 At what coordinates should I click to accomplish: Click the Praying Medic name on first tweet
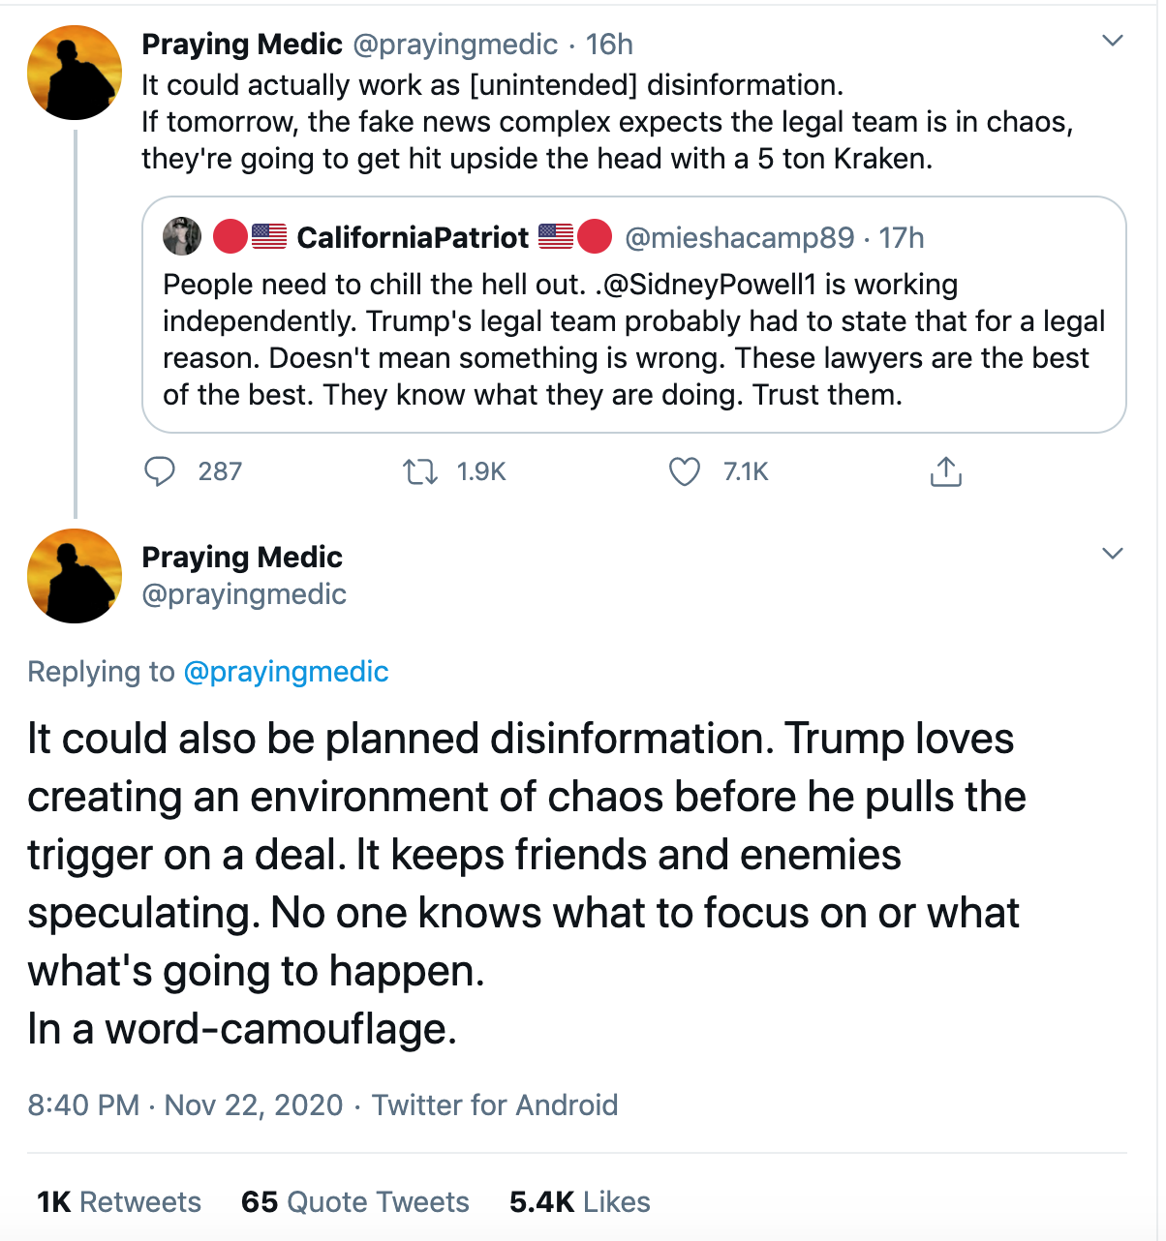click(242, 45)
